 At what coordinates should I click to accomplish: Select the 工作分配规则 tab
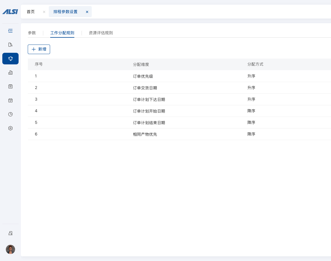pos(62,33)
